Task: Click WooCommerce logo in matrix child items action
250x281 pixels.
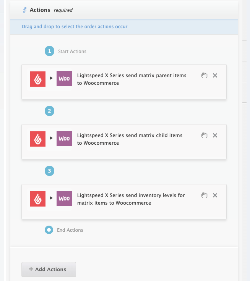Action: 64,139
